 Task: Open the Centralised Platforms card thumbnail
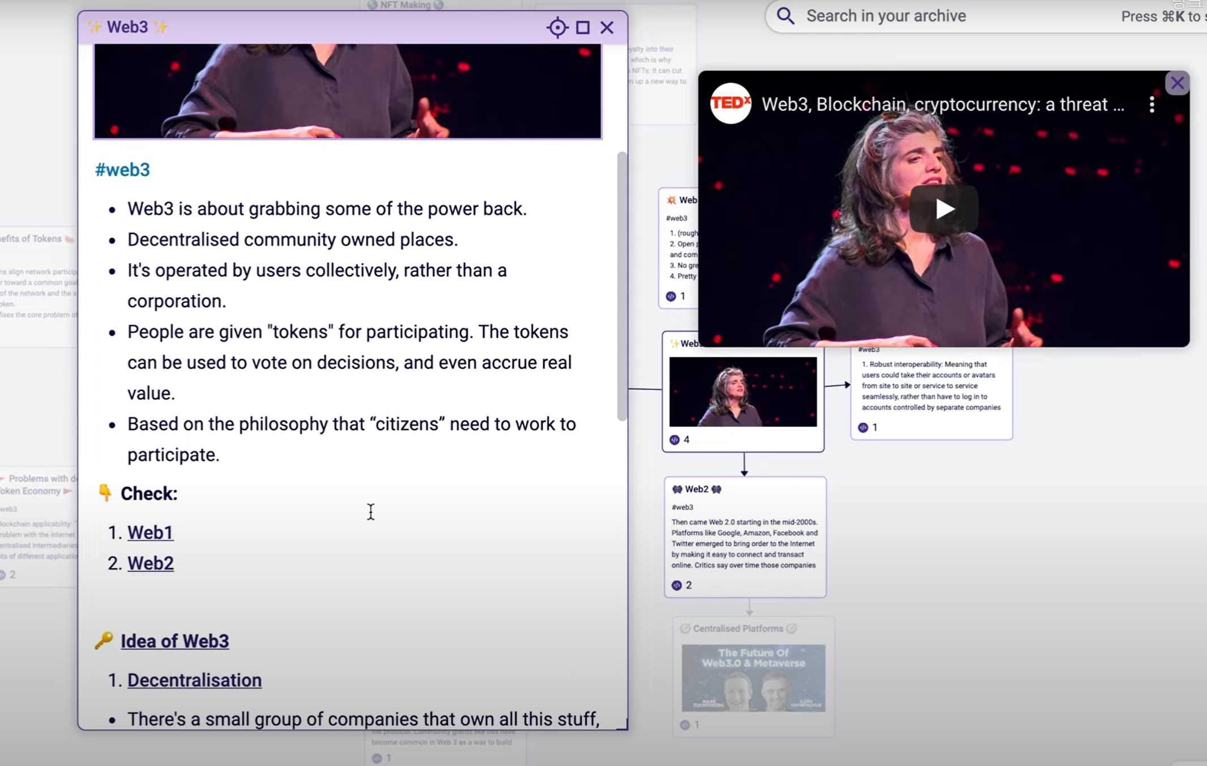753,678
